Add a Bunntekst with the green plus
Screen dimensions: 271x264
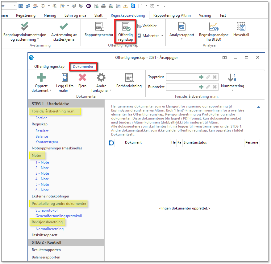(x=201, y=87)
